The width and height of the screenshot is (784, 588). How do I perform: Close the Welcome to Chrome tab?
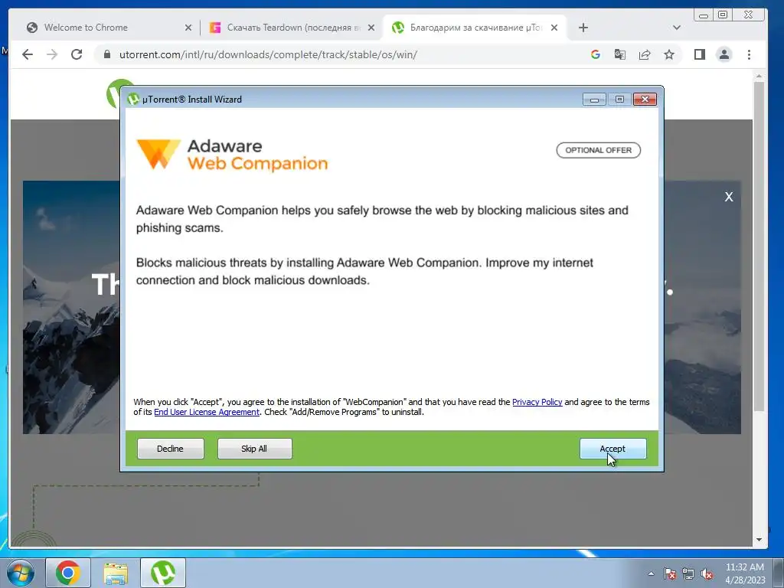(188, 28)
